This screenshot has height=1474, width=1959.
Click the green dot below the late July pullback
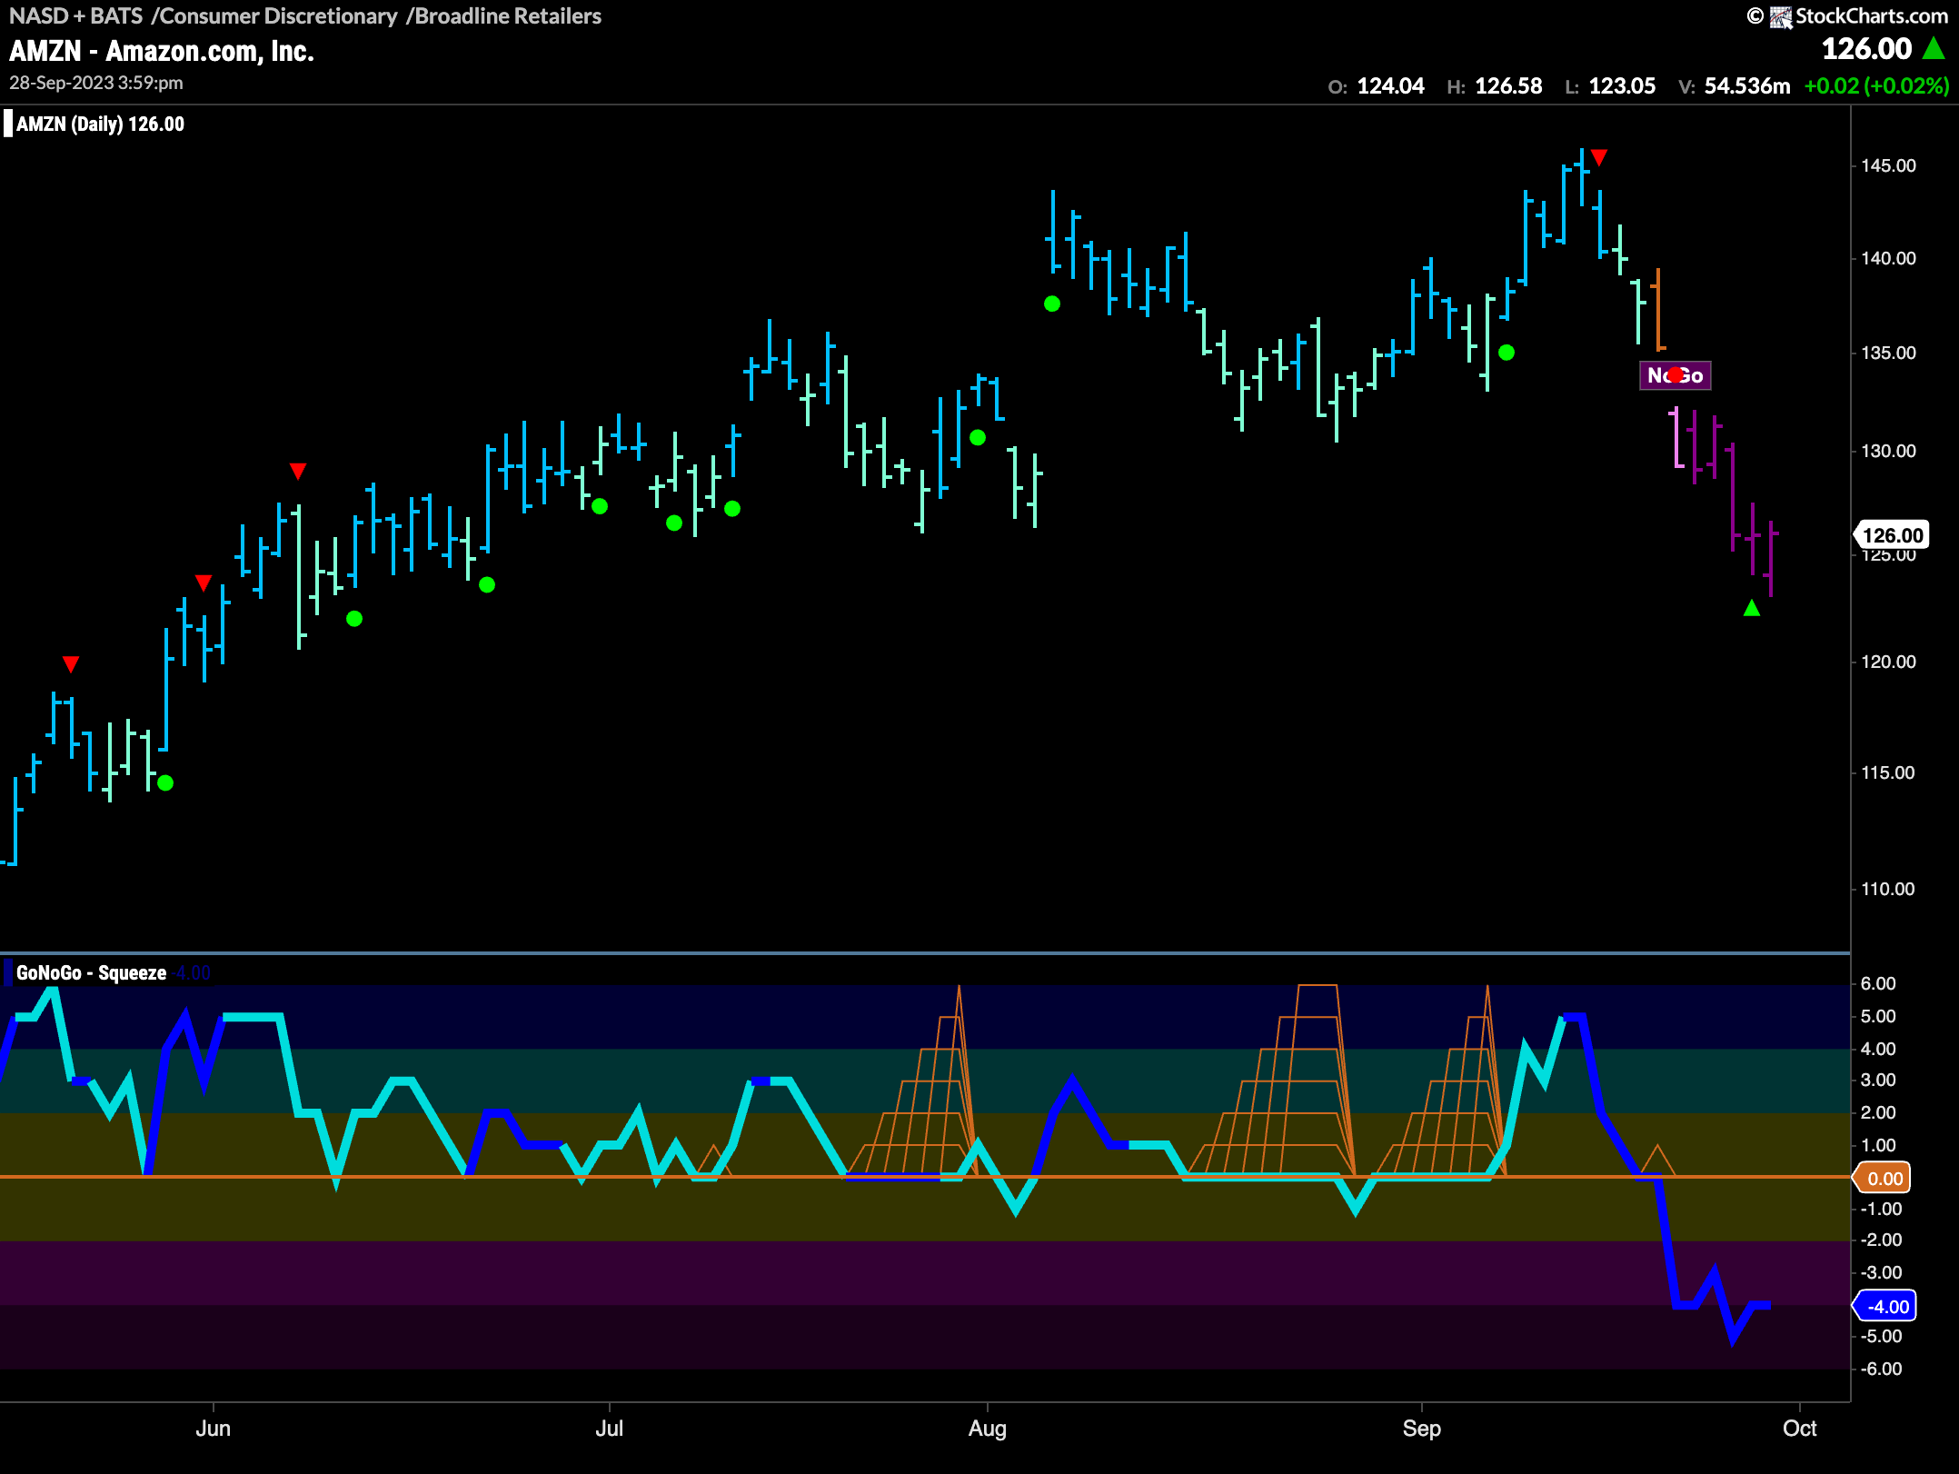978,438
